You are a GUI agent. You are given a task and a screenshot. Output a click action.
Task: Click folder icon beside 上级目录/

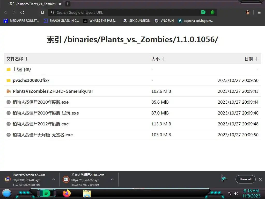point(9,69)
